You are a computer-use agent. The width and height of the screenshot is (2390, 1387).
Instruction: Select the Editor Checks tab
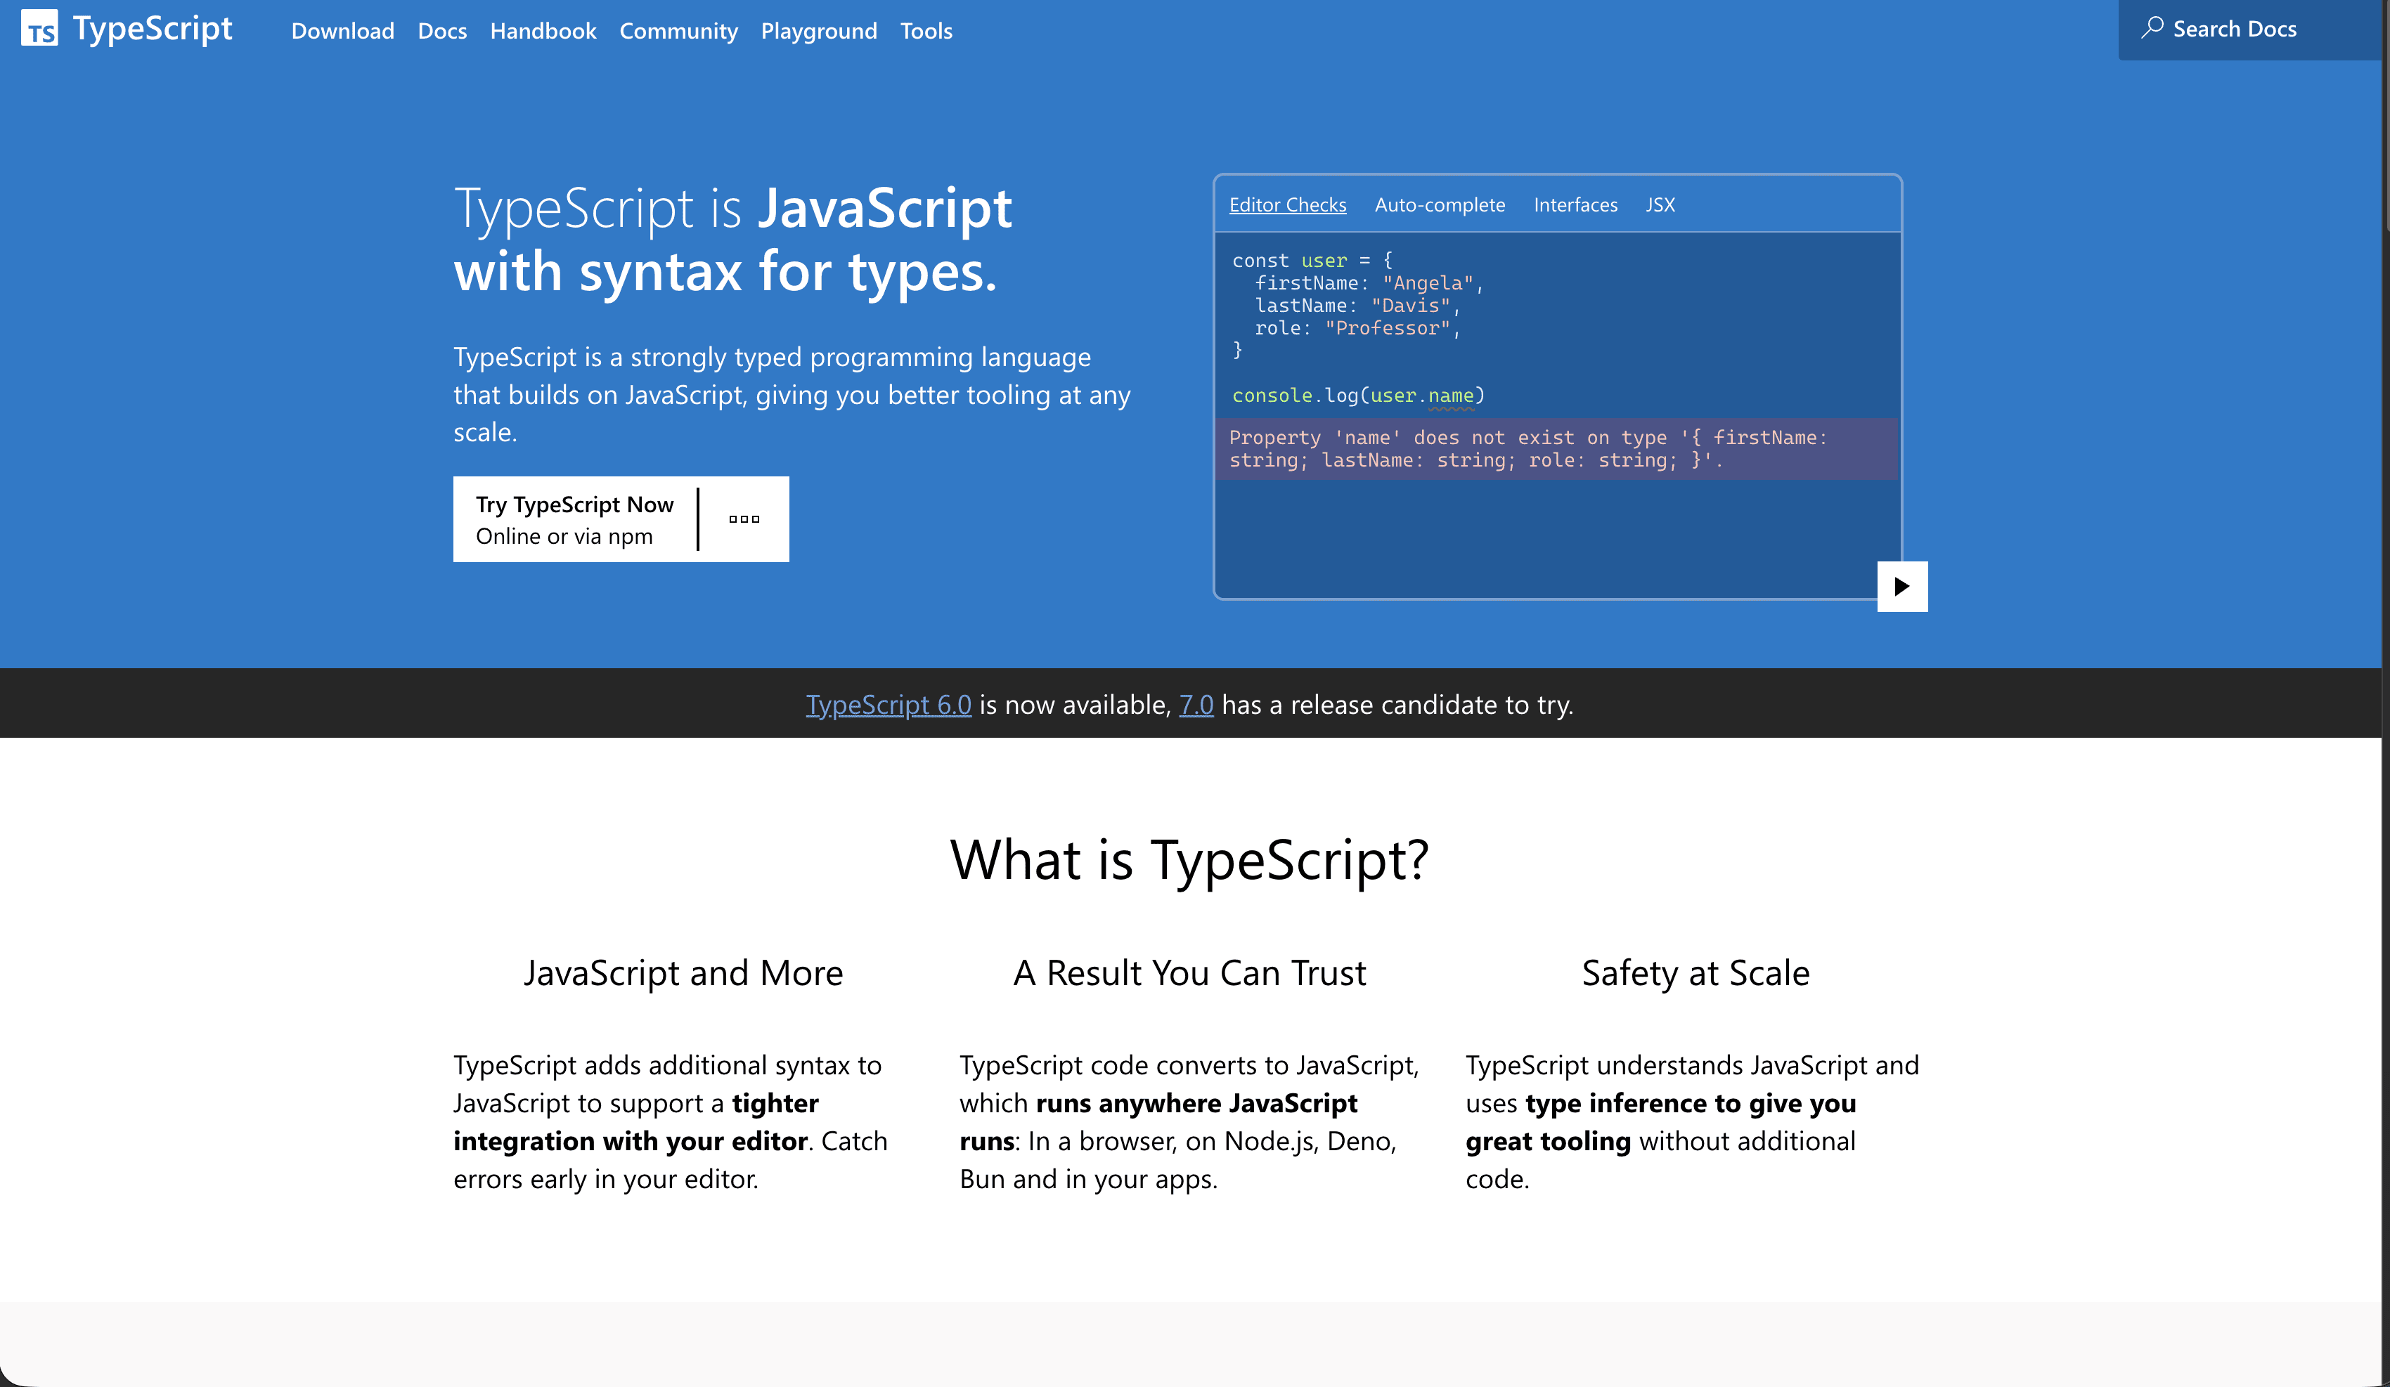[1287, 204]
